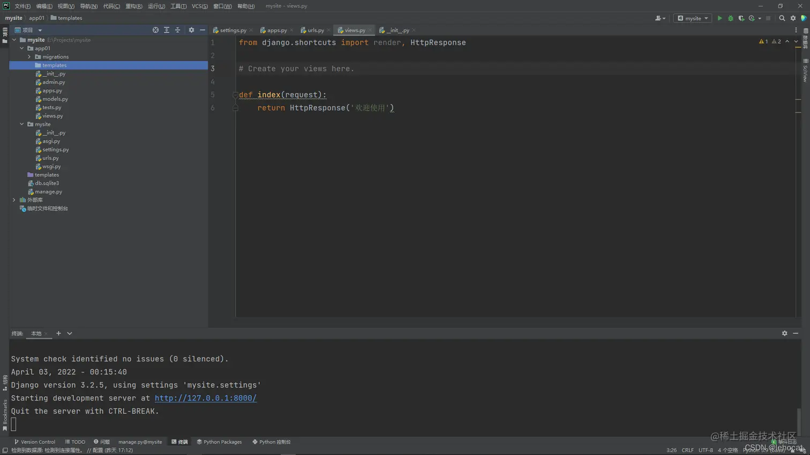This screenshot has width=810, height=455.
Task: Open Search Everywhere magnifier icon
Action: pos(782,18)
